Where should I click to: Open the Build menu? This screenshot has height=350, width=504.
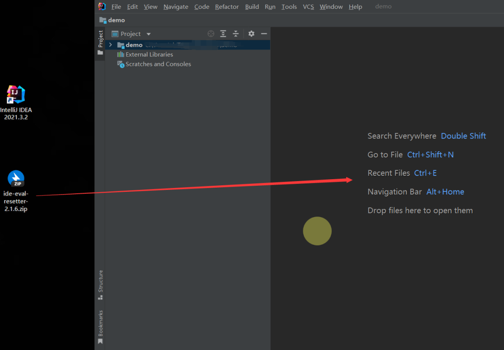pyautogui.click(x=252, y=7)
